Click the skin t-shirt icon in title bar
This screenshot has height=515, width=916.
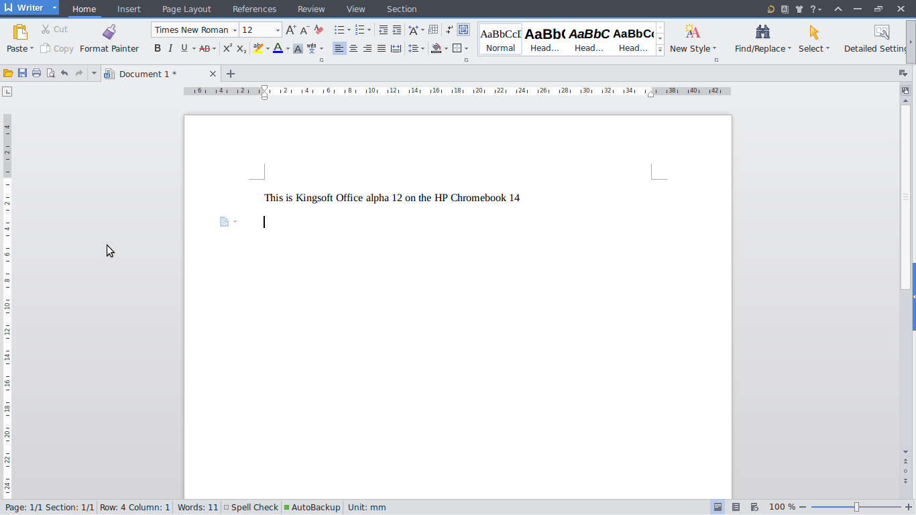click(799, 9)
